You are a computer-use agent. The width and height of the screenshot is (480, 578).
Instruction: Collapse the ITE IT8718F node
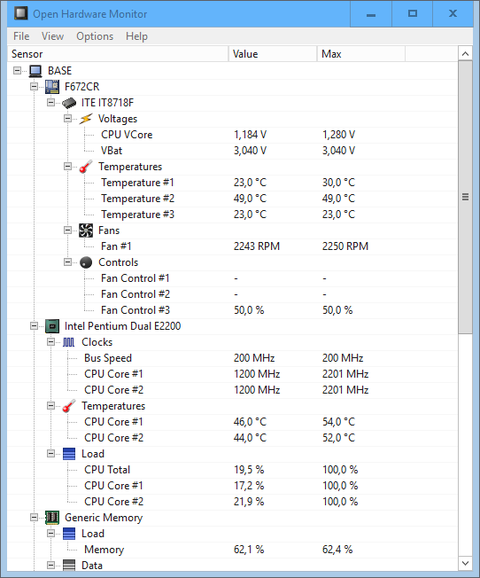pos(50,103)
